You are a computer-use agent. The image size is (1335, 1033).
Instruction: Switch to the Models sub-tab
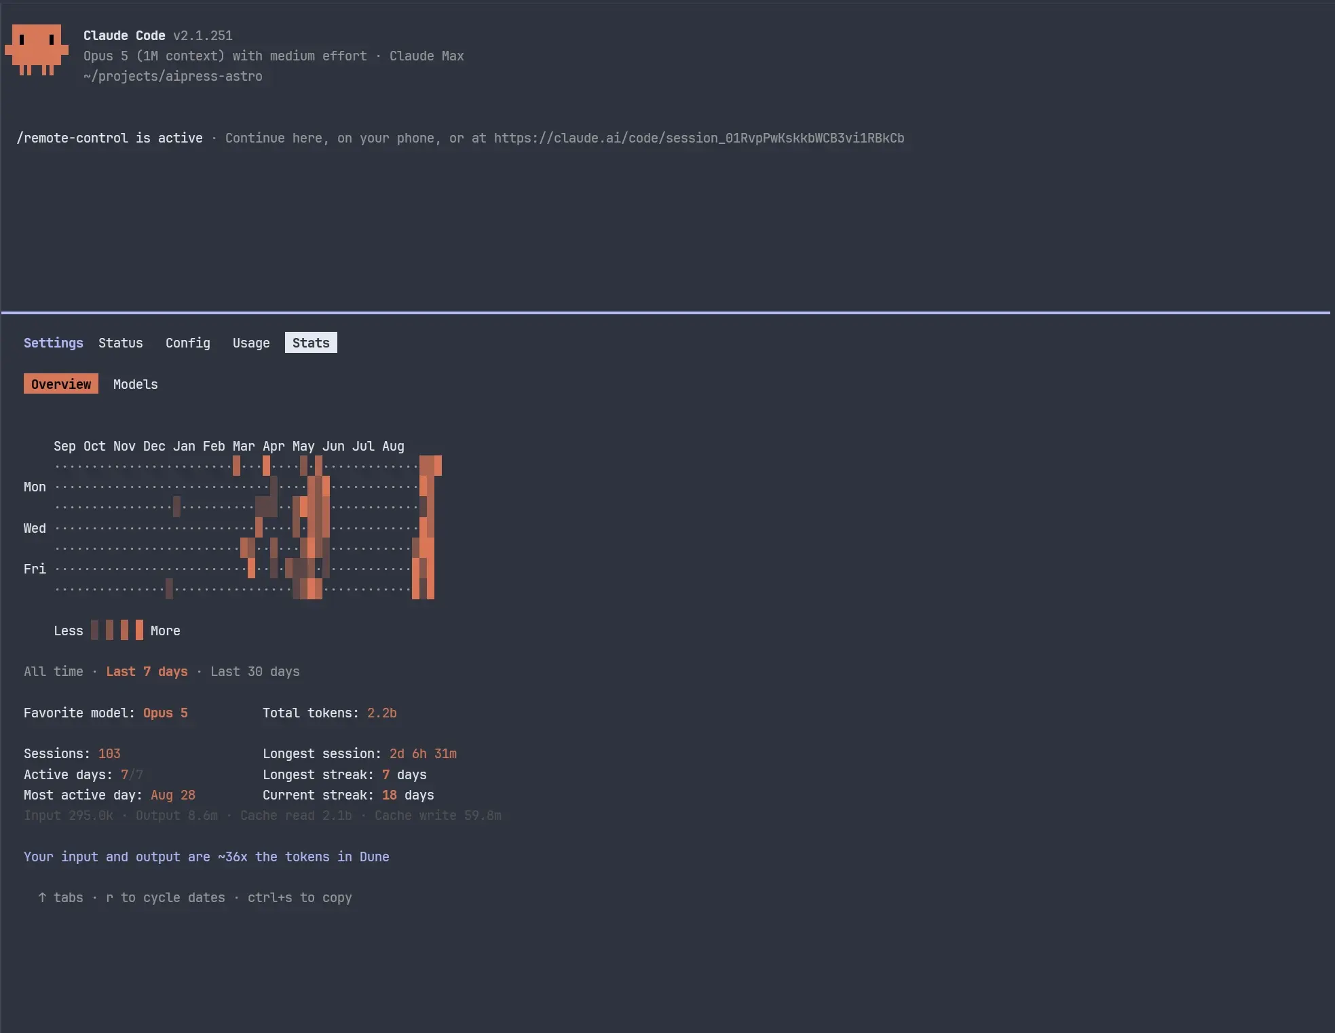click(136, 384)
